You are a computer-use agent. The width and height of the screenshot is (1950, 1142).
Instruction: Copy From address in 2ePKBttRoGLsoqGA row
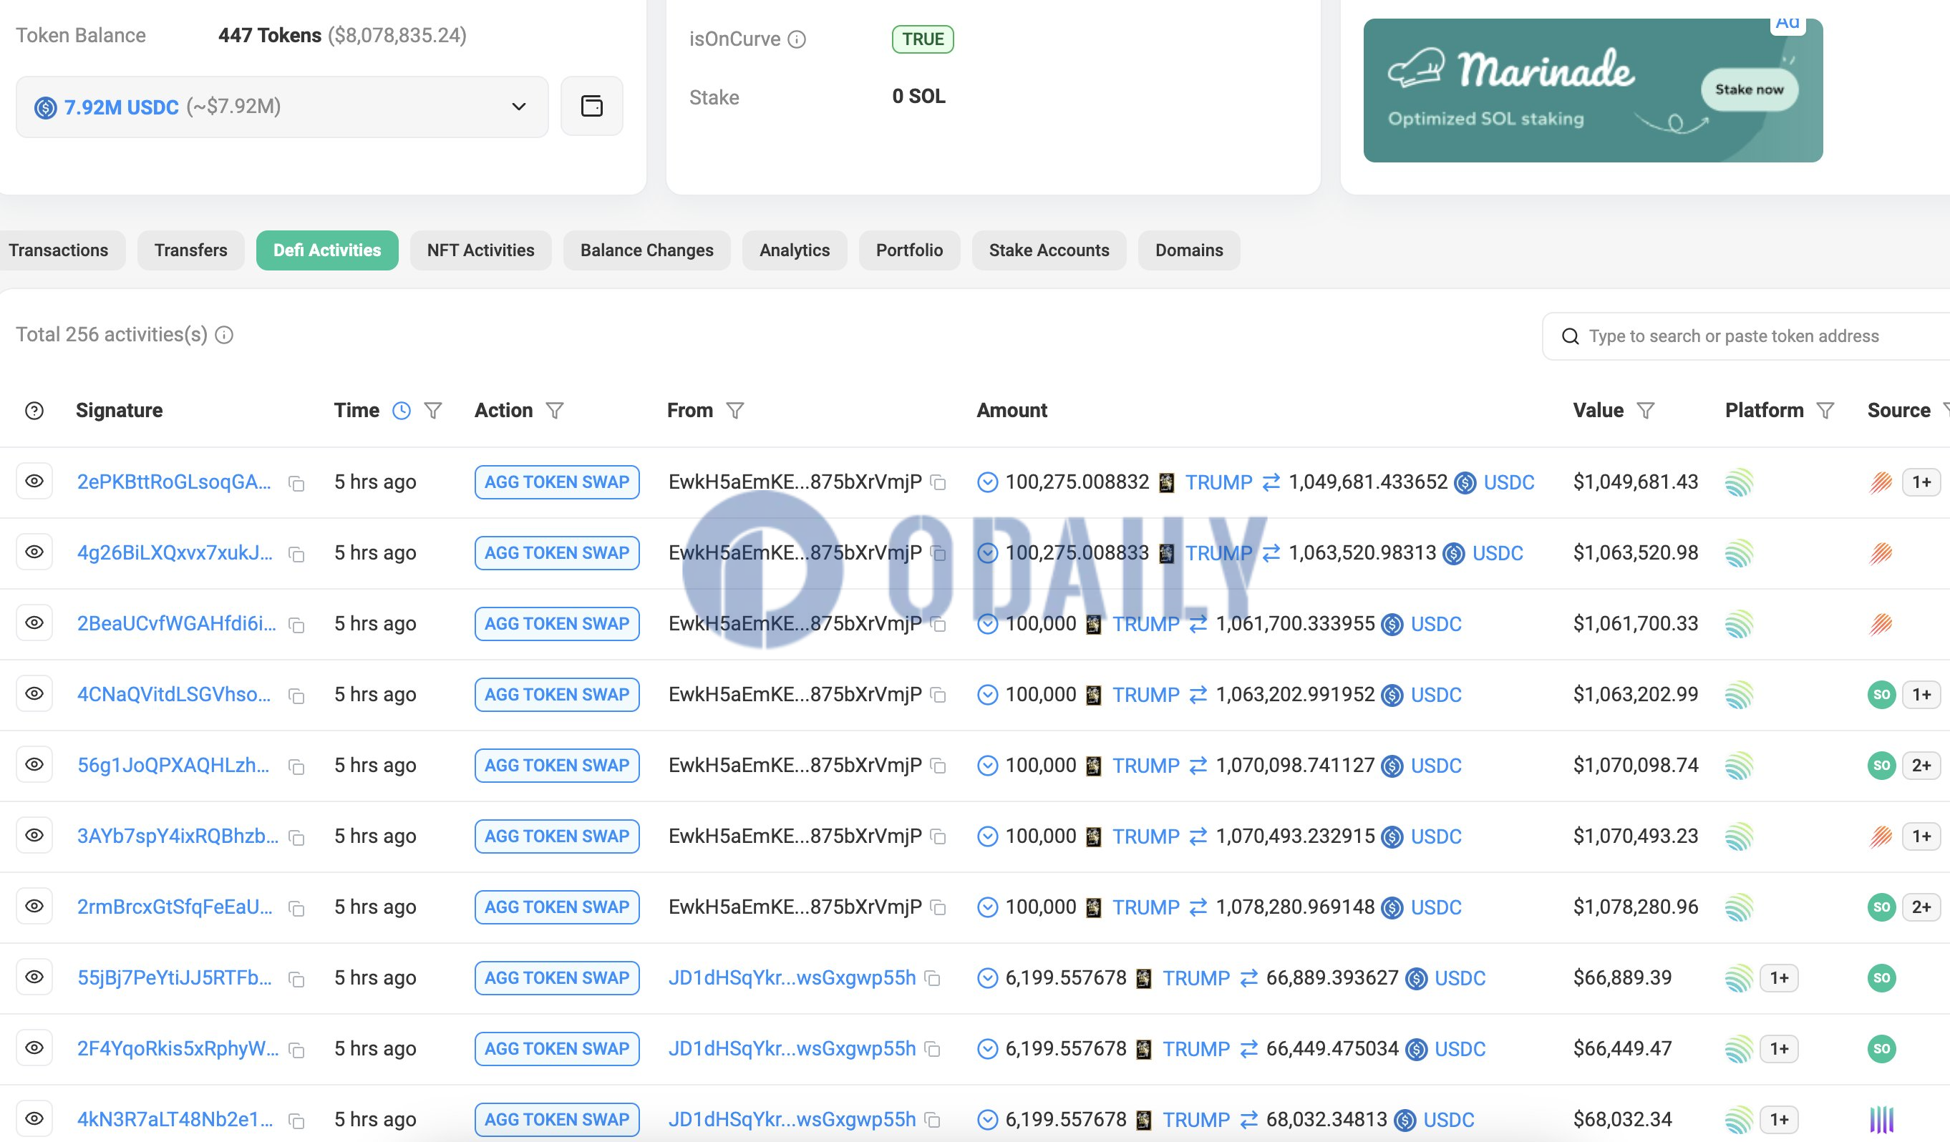point(938,483)
